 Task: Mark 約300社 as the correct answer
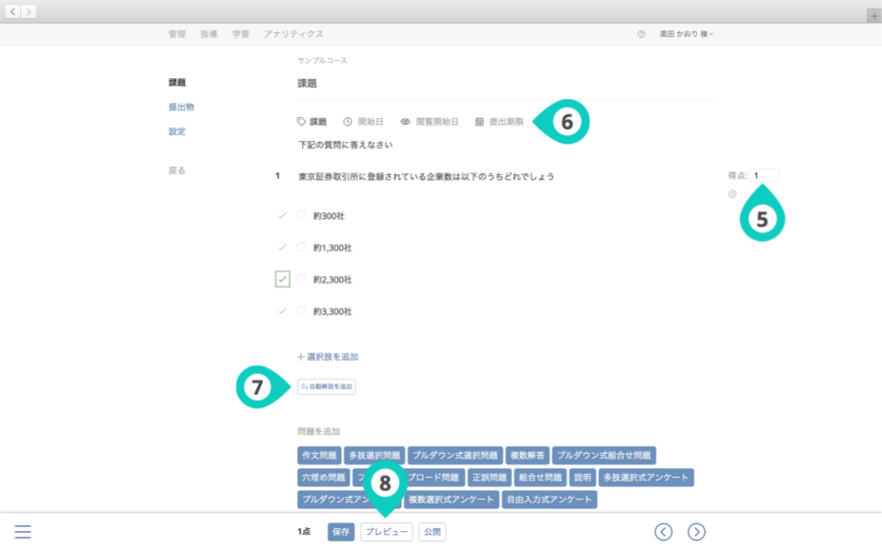tap(282, 216)
